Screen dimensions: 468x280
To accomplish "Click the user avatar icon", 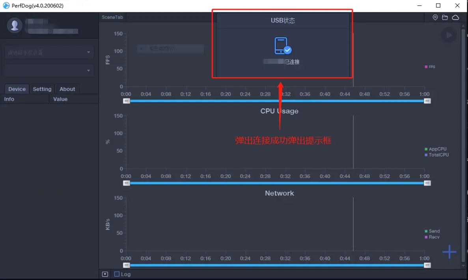I will [x=14, y=26].
